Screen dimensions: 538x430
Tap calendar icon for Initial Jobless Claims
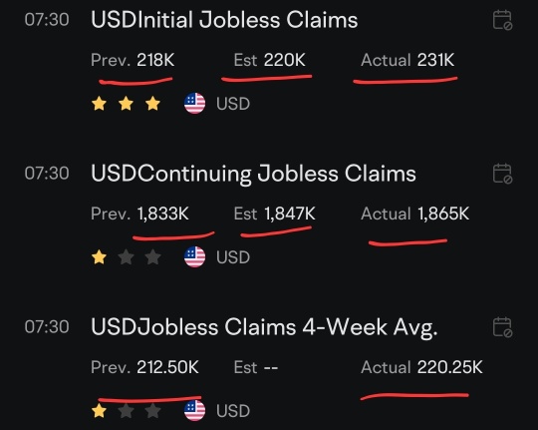point(502,20)
